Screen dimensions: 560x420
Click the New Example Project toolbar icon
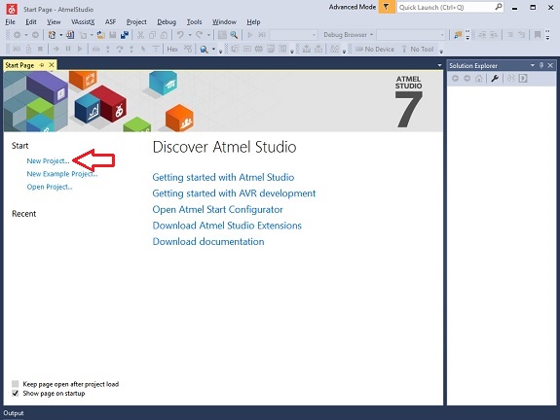[70, 35]
